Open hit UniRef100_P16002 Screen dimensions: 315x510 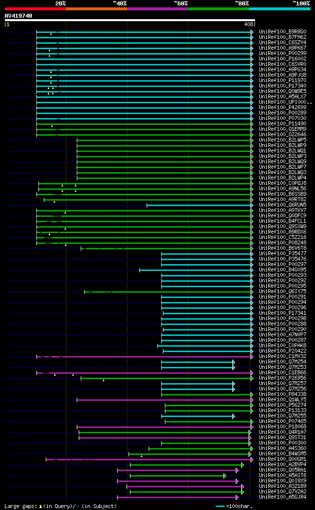pos(283,59)
